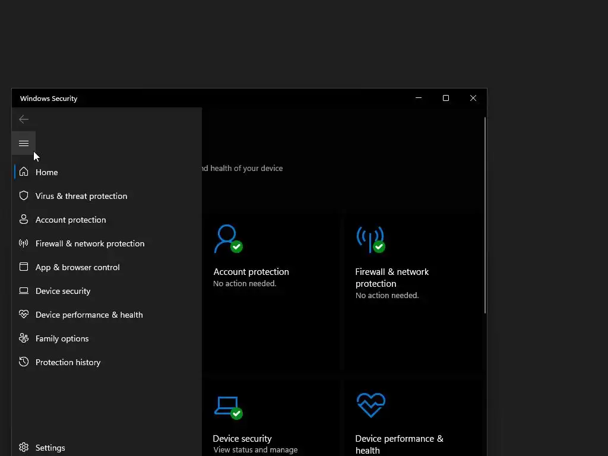This screenshot has height=456, width=608.
Task: Maximize the Windows Security window
Action: [x=446, y=98]
